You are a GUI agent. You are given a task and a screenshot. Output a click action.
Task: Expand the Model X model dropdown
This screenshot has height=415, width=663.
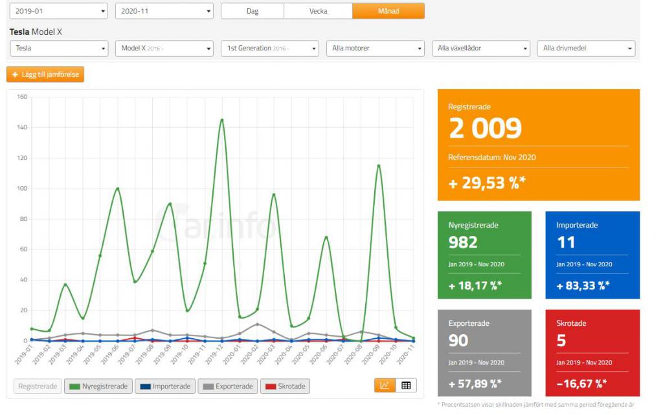164,48
